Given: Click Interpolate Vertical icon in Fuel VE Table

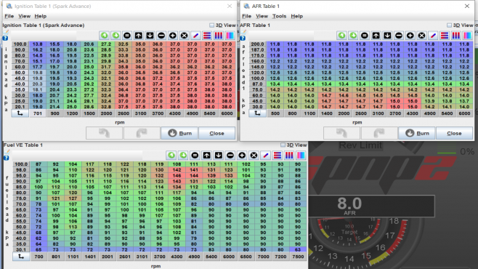Looking at the screenshot, I should pos(289,156).
